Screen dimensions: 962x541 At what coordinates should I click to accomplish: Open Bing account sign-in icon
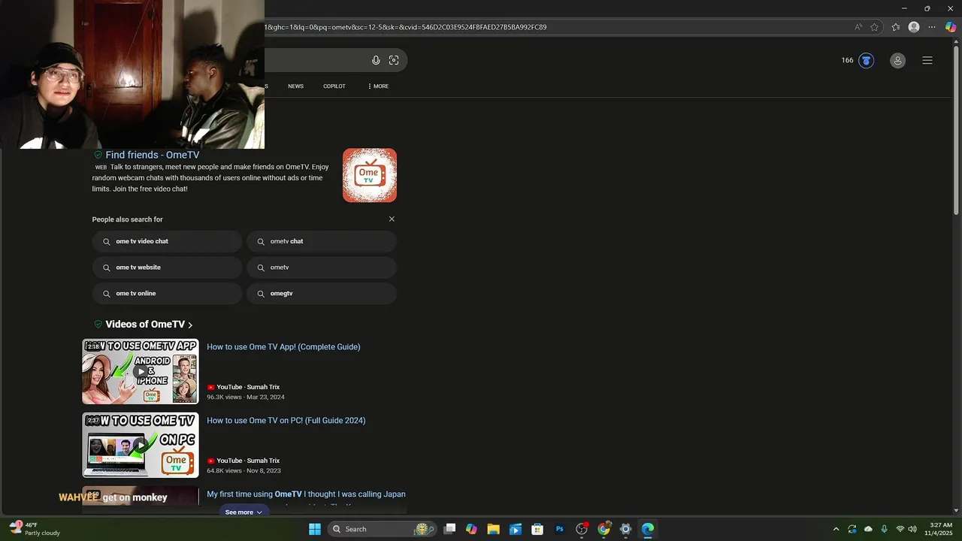coord(897,61)
